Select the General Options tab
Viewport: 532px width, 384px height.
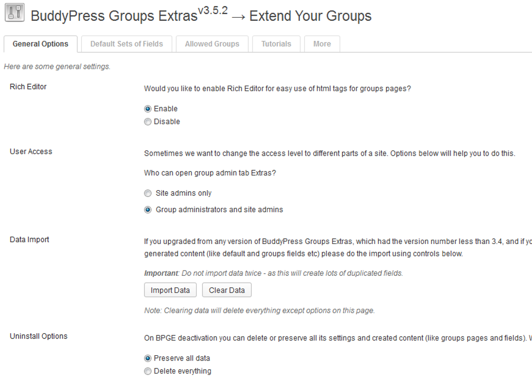40,44
